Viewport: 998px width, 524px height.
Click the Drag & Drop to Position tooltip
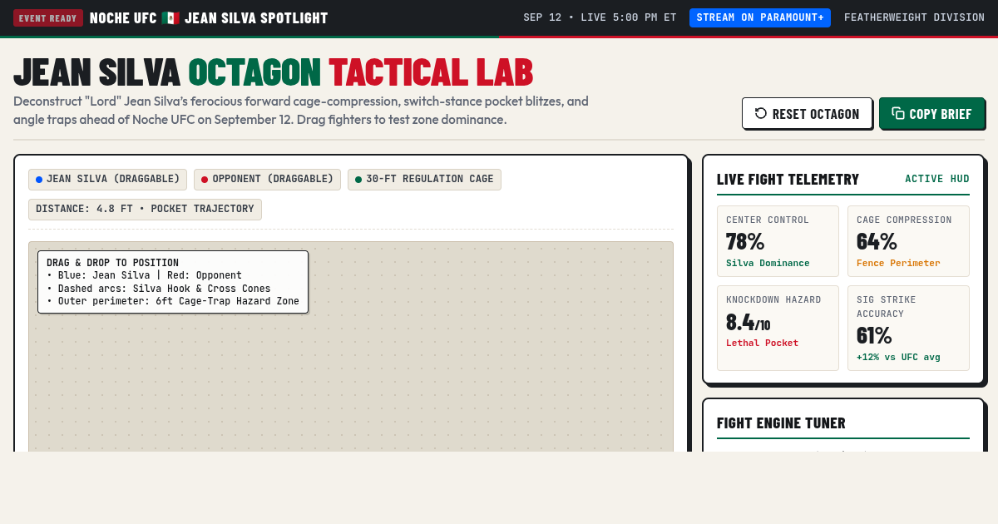click(173, 282)
